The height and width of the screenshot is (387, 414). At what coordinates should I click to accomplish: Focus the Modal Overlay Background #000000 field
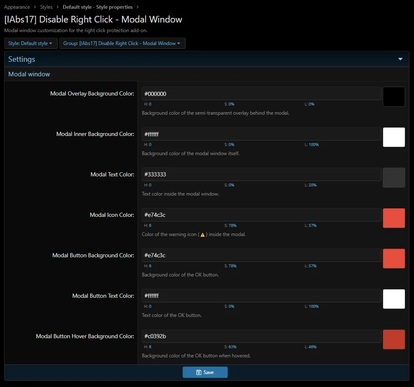pyautogui.click(x=261, y=93)
